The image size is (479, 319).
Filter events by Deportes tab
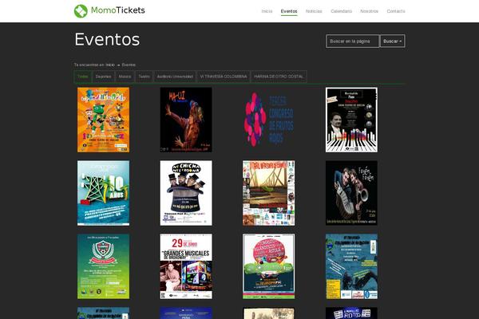pyautogui.click(x=103, y=77)
